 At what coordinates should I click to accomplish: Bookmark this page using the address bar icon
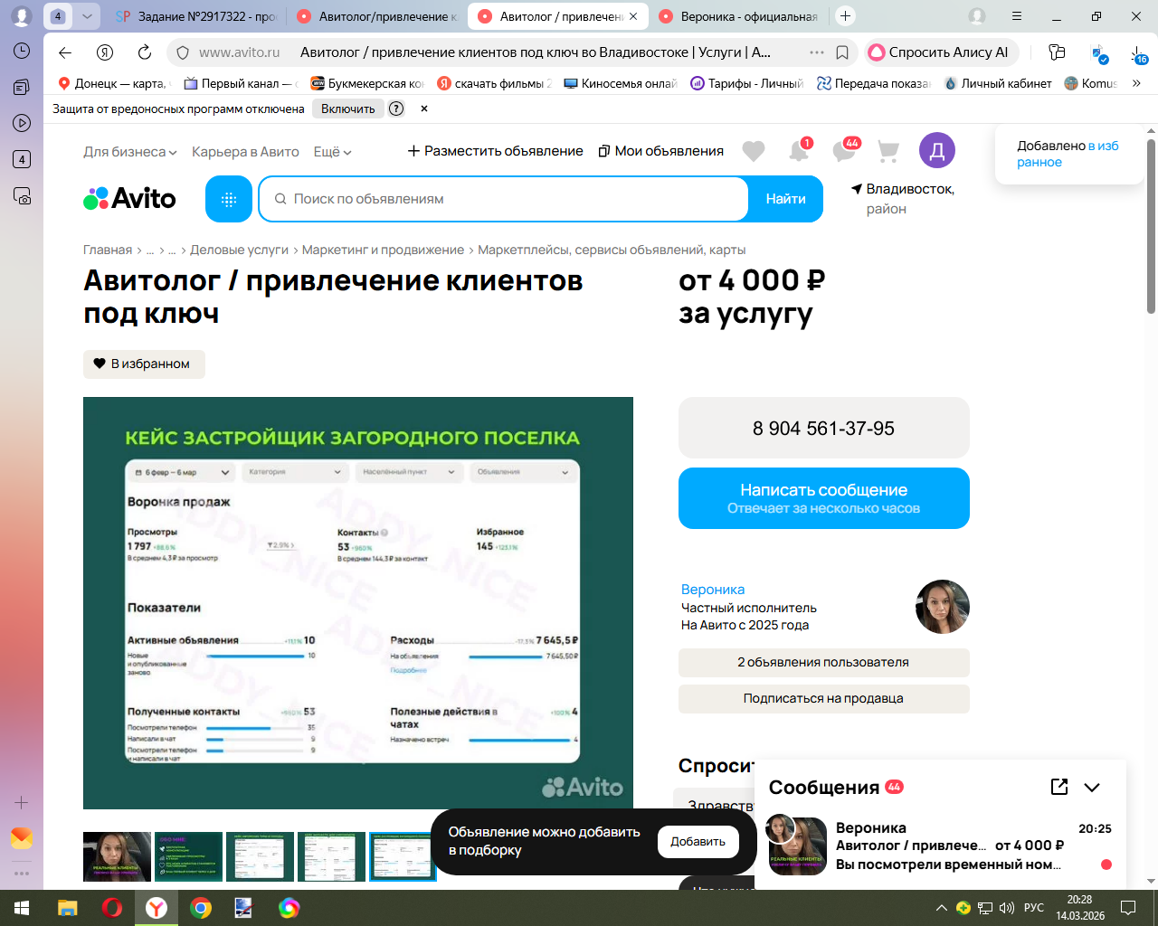(x=842, y=52)
